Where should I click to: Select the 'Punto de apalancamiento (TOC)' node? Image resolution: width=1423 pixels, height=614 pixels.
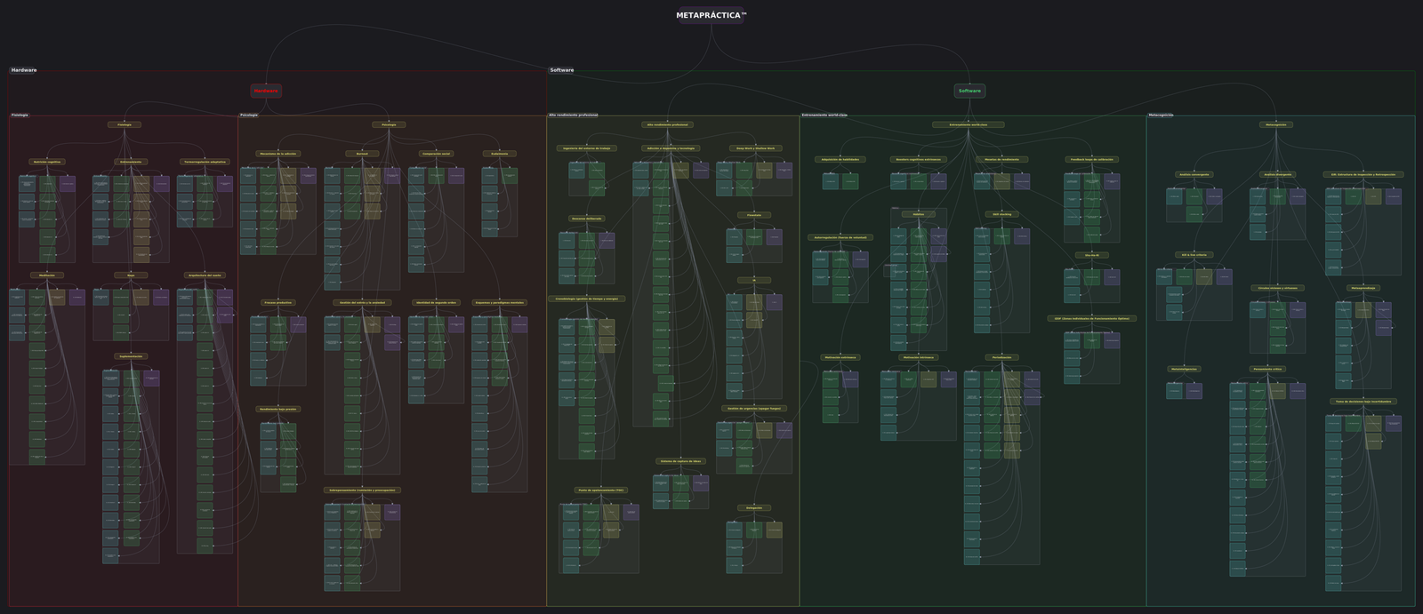tap(600, 490)
